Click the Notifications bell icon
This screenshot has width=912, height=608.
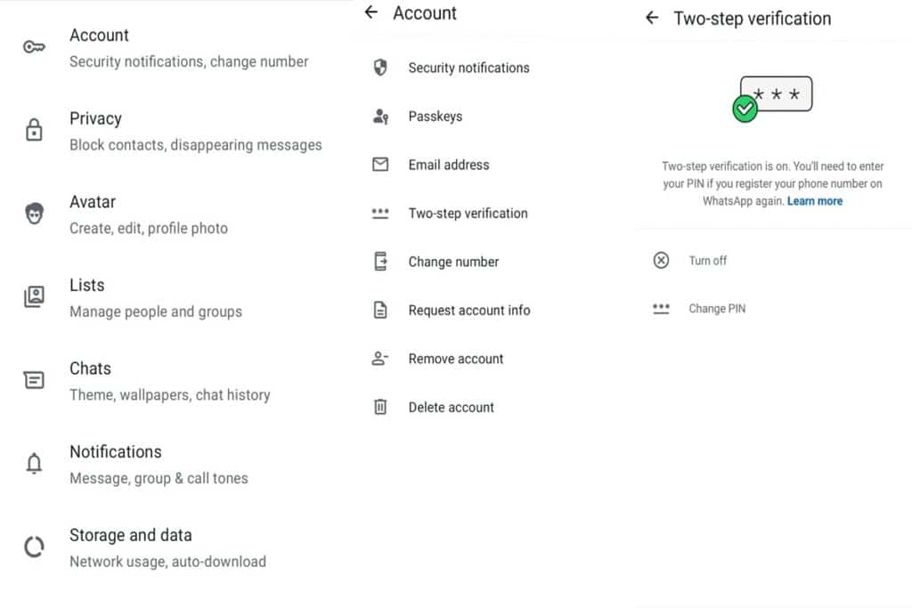pyautogui.click(x=34, y=463)
